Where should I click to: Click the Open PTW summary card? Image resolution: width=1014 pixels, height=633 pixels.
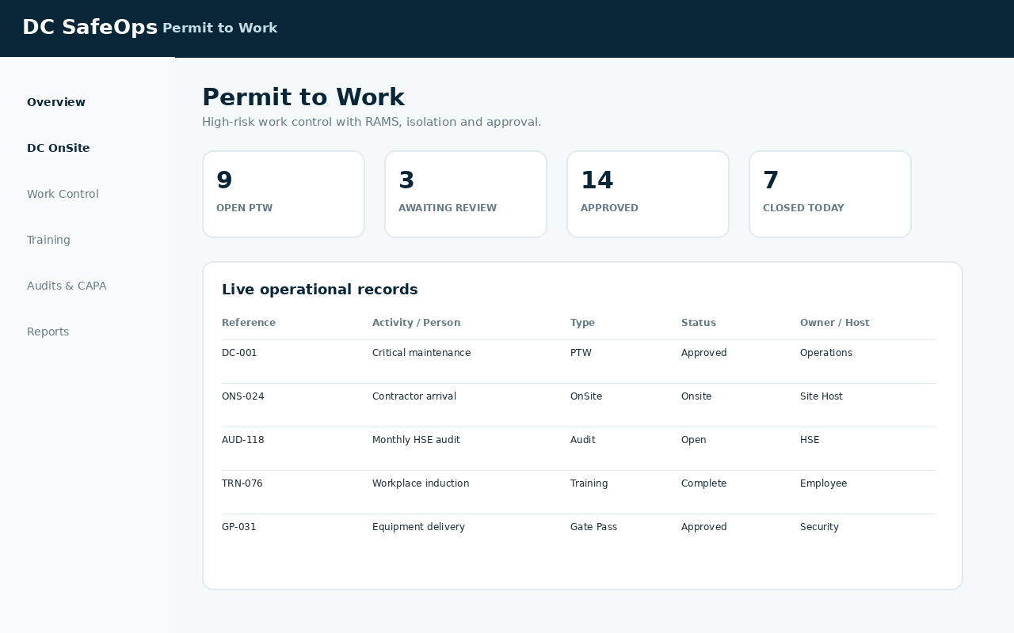(284, 194)
